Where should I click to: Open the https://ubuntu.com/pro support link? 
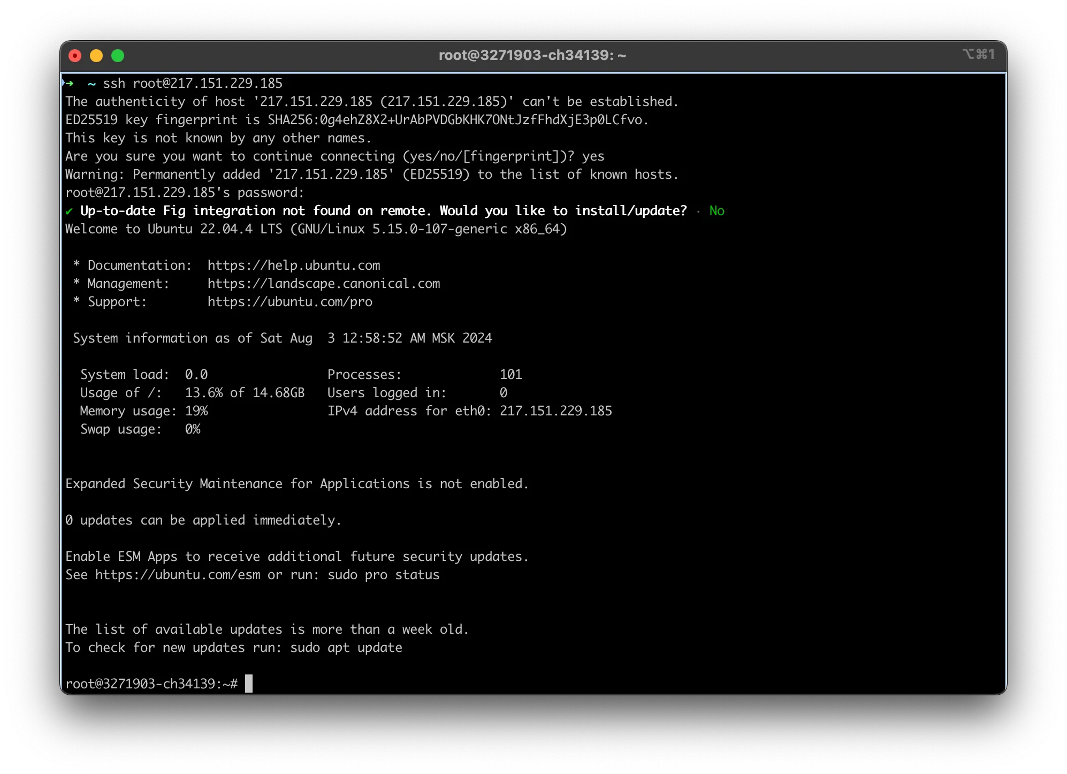[290, 302]
